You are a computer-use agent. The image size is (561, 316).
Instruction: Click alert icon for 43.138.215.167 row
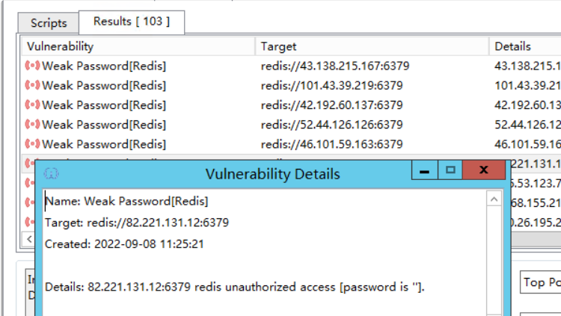(32, 66)
